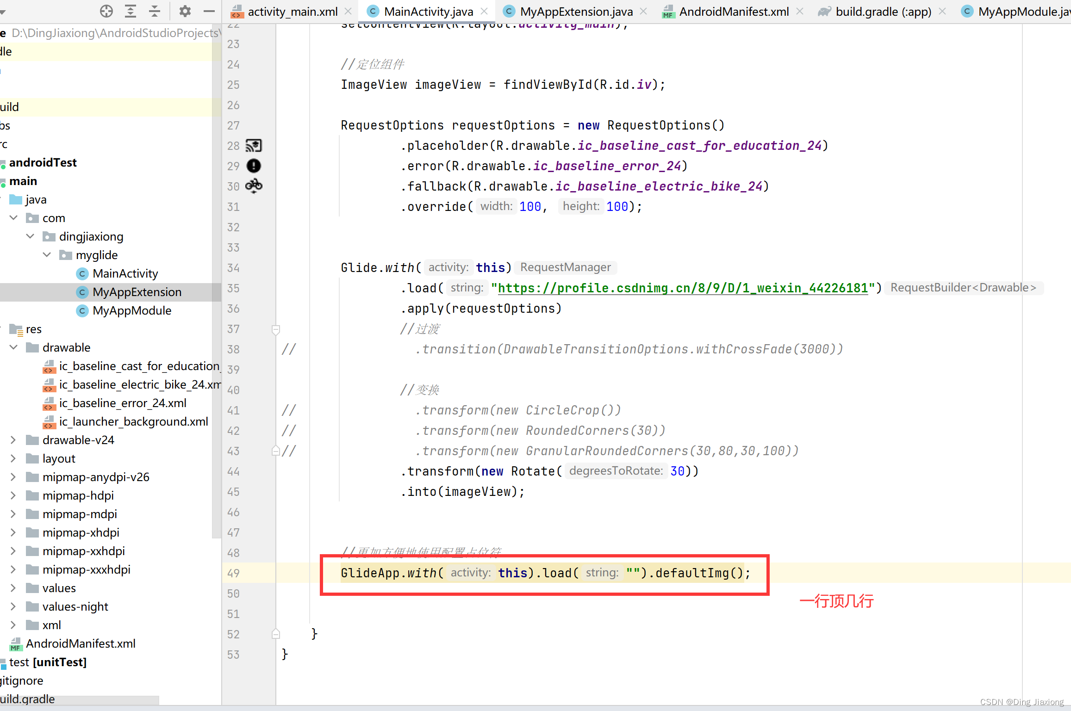This screenshot has width=1071, height=711.
Task: Click the ic_baseline_error_24 resource reference
Action: tap(607, 166)
